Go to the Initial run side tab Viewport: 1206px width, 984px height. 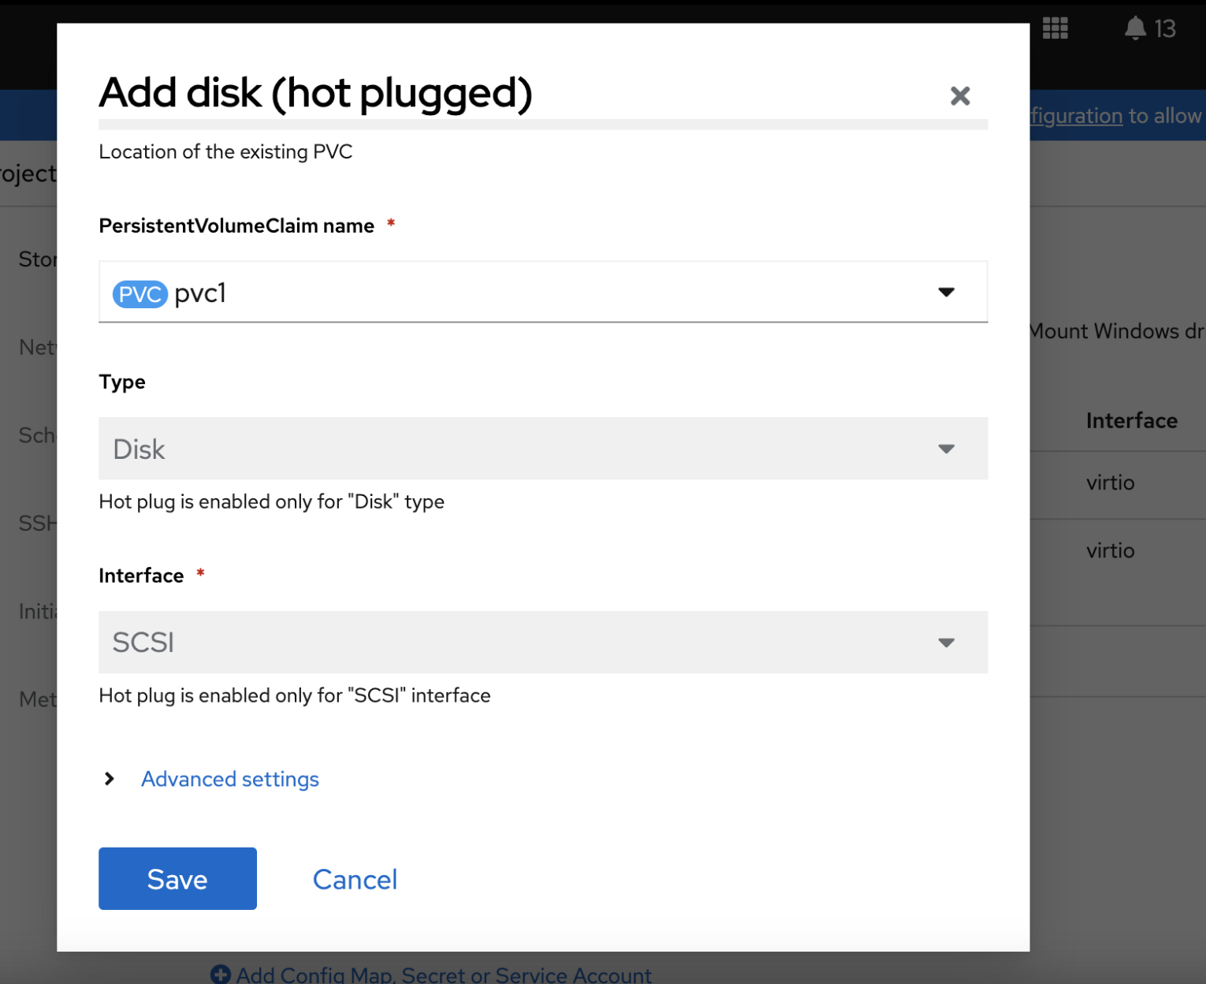point(37,611)
